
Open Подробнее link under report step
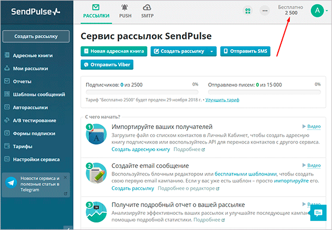209,220
